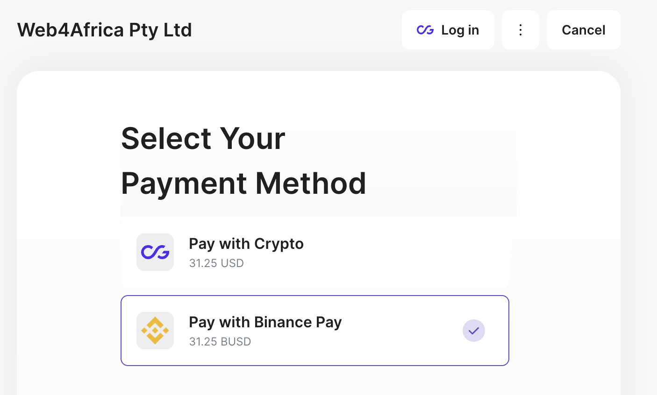Click the 31.25 USD price label
The width and height of the screenshot is (657, 395).
point(216,263)
